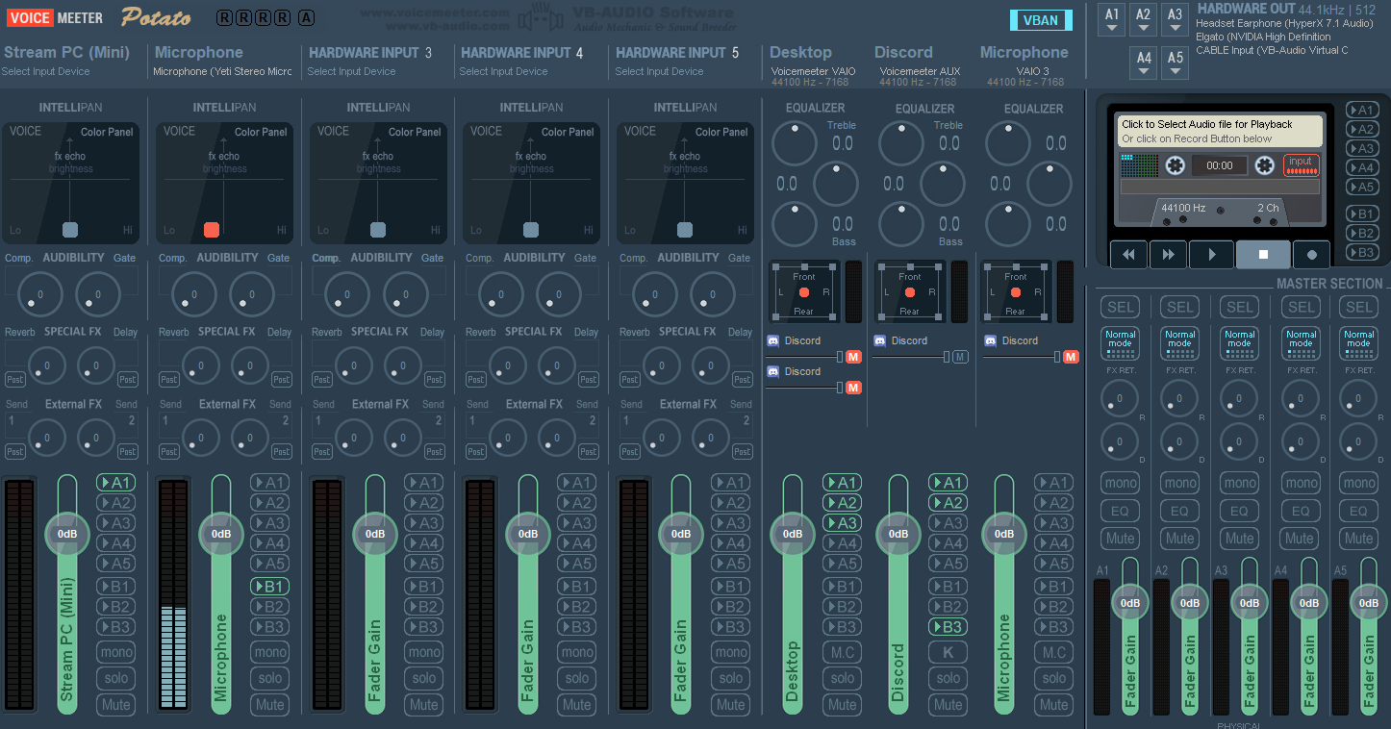Select audio file in cassette display

(x=1219, y=131)
